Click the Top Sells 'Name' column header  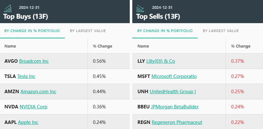pyautogui.click(x=143, y=46)
